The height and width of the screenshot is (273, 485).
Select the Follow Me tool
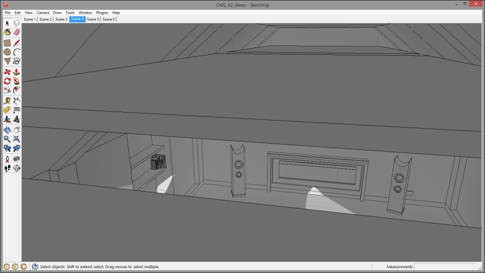tap(16, 81)
